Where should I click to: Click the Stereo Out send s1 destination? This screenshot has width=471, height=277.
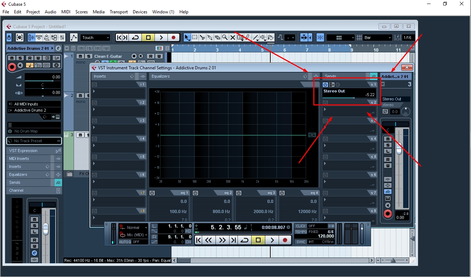334,91
